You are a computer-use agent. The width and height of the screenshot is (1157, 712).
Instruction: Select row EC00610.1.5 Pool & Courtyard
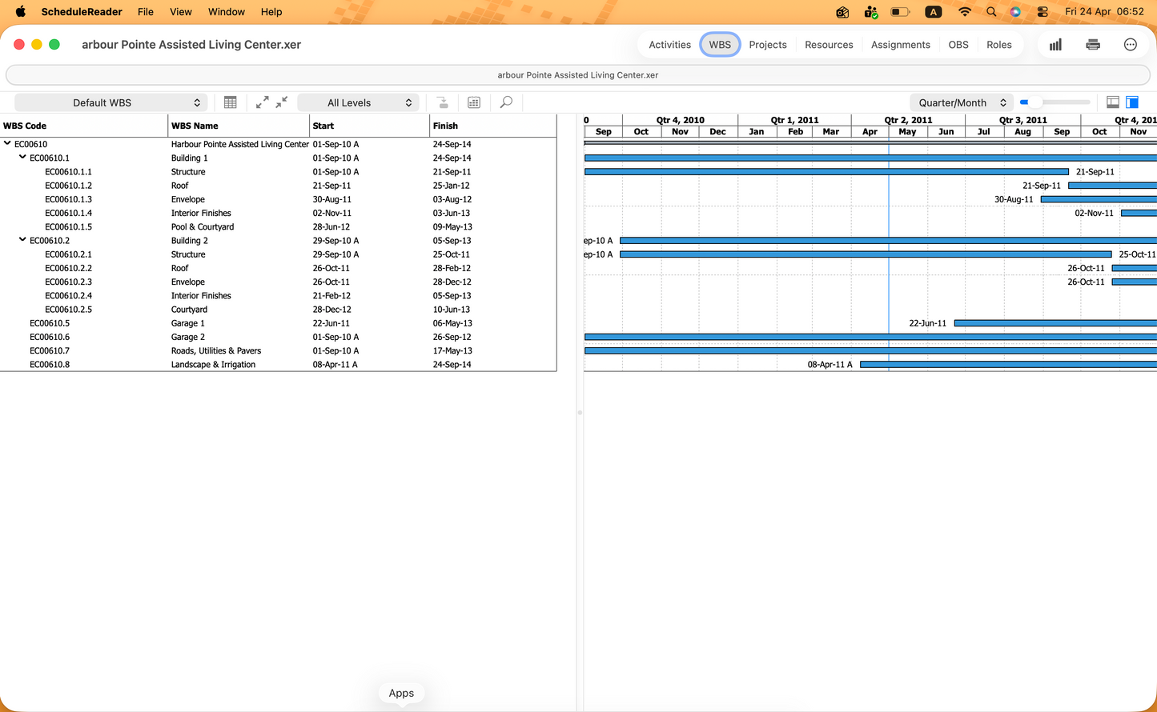(278, 227)
